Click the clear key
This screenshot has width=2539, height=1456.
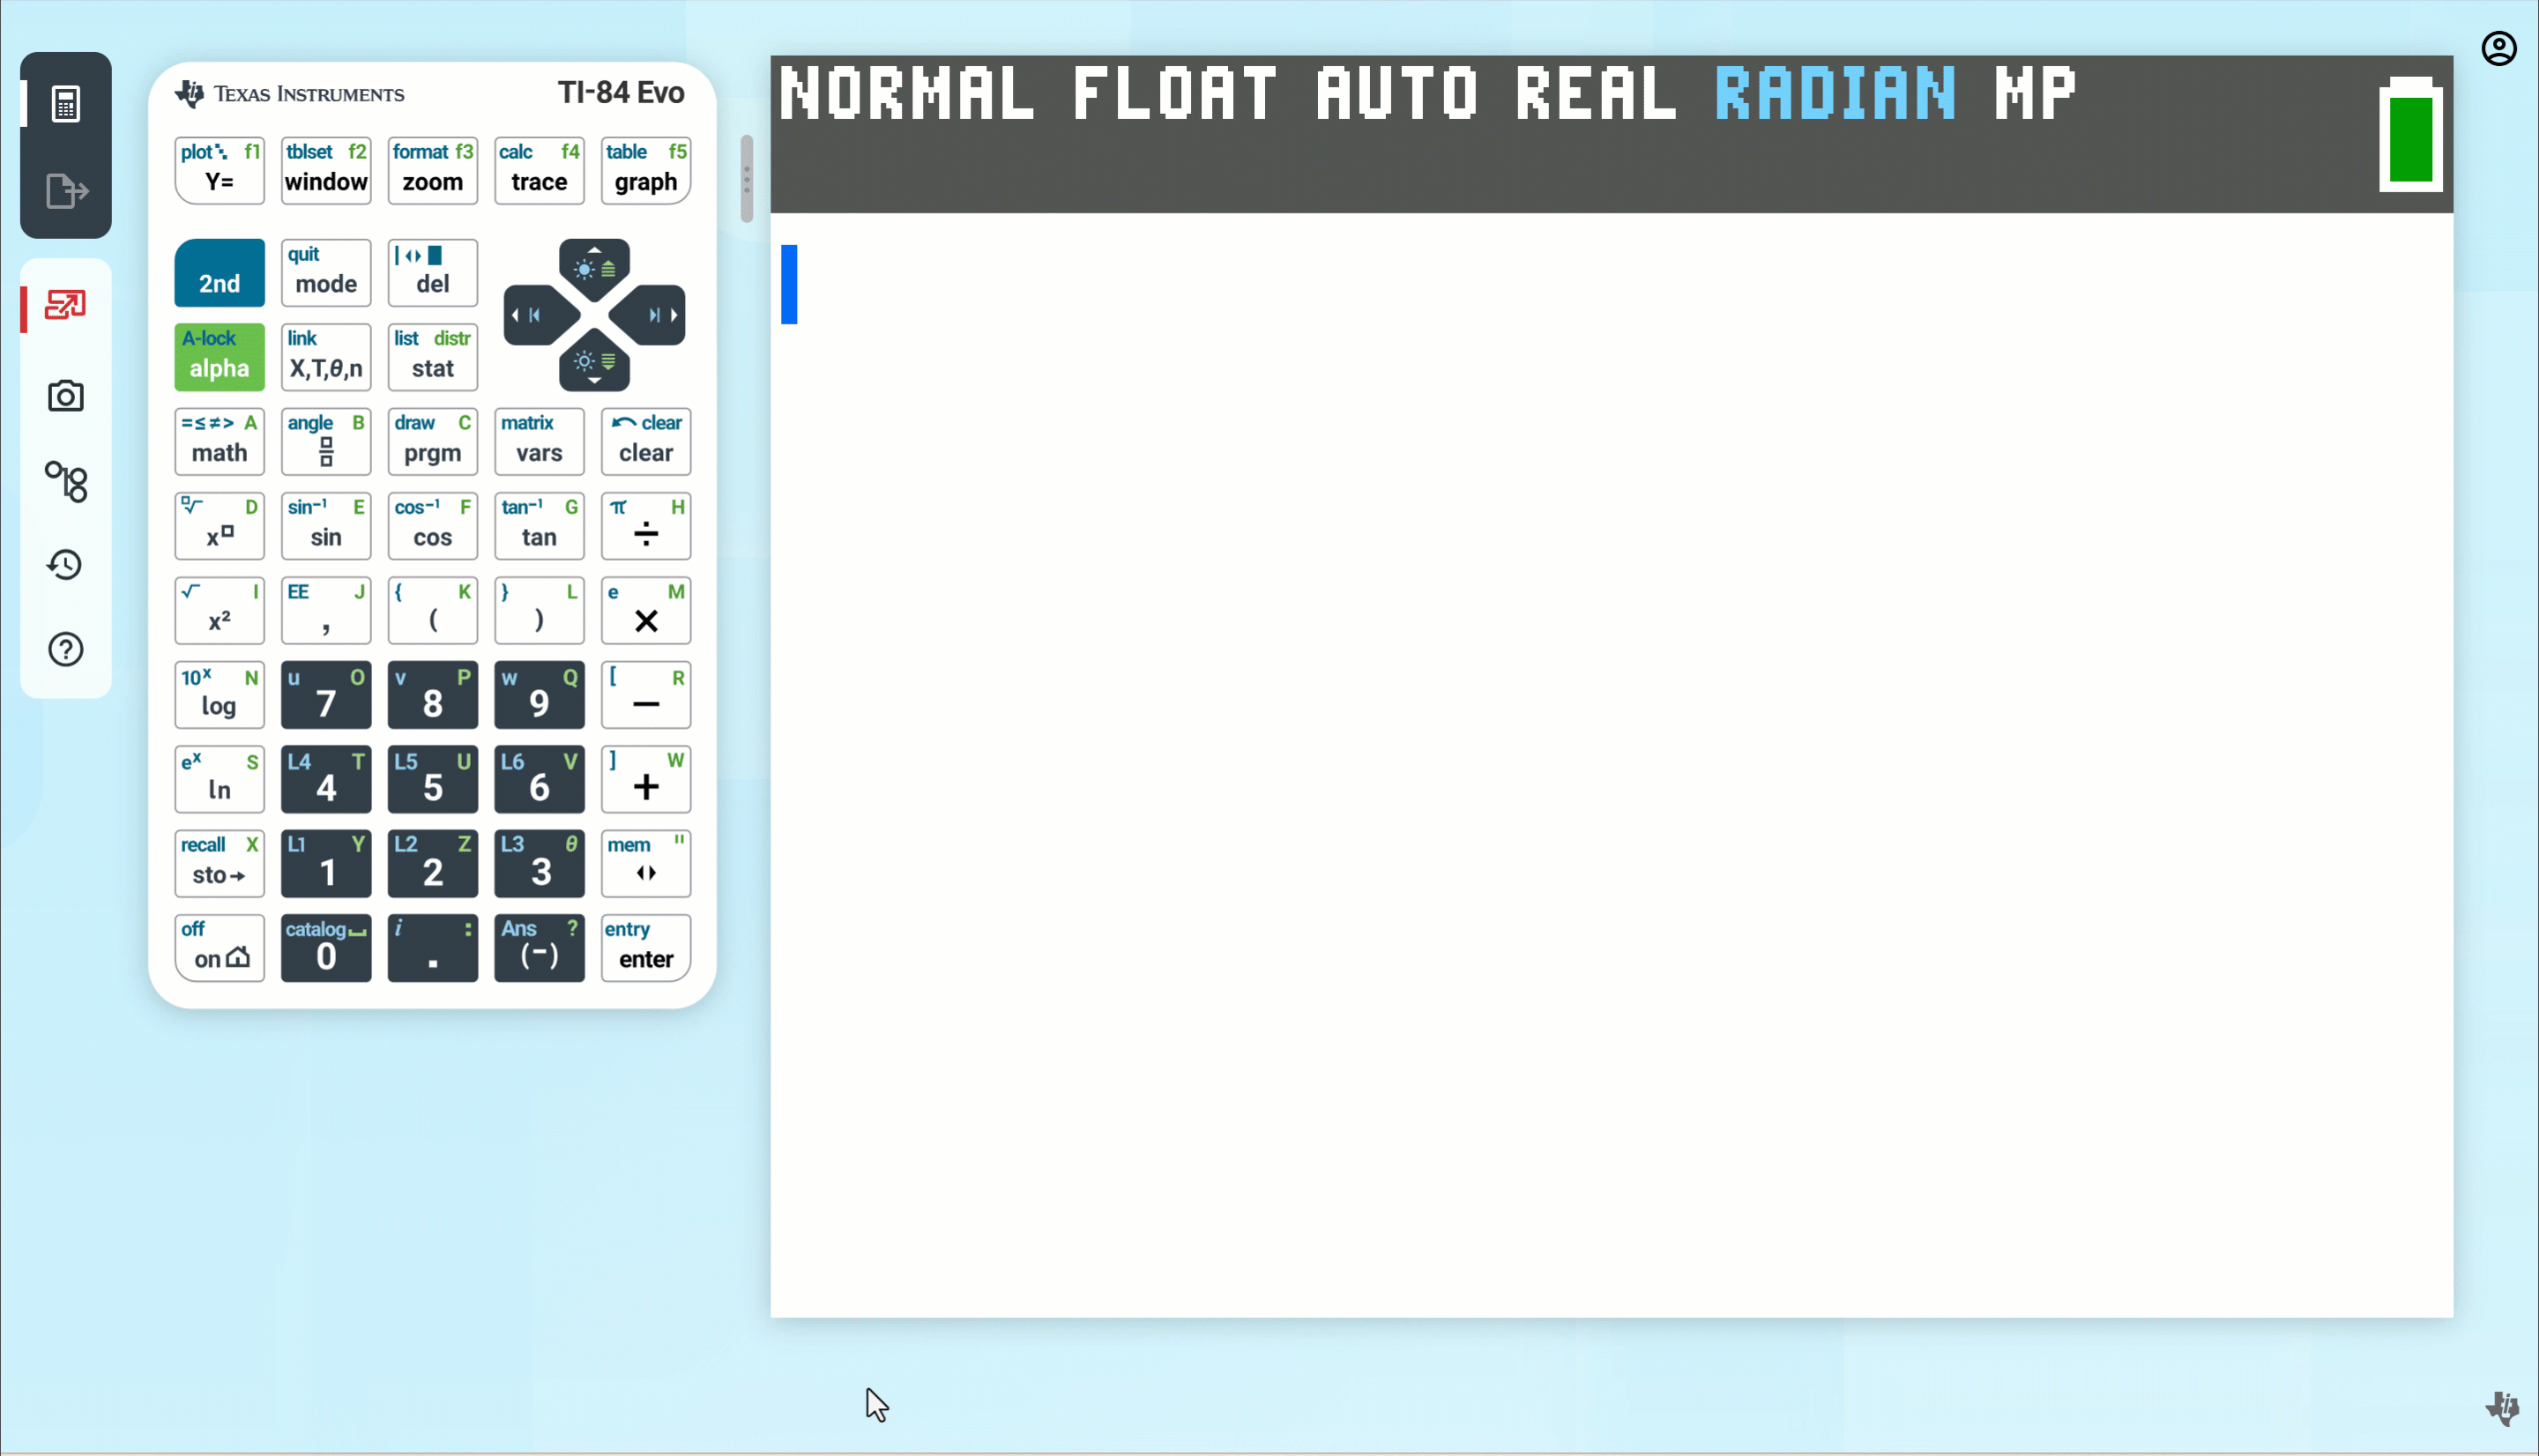(x=646, y=441)
